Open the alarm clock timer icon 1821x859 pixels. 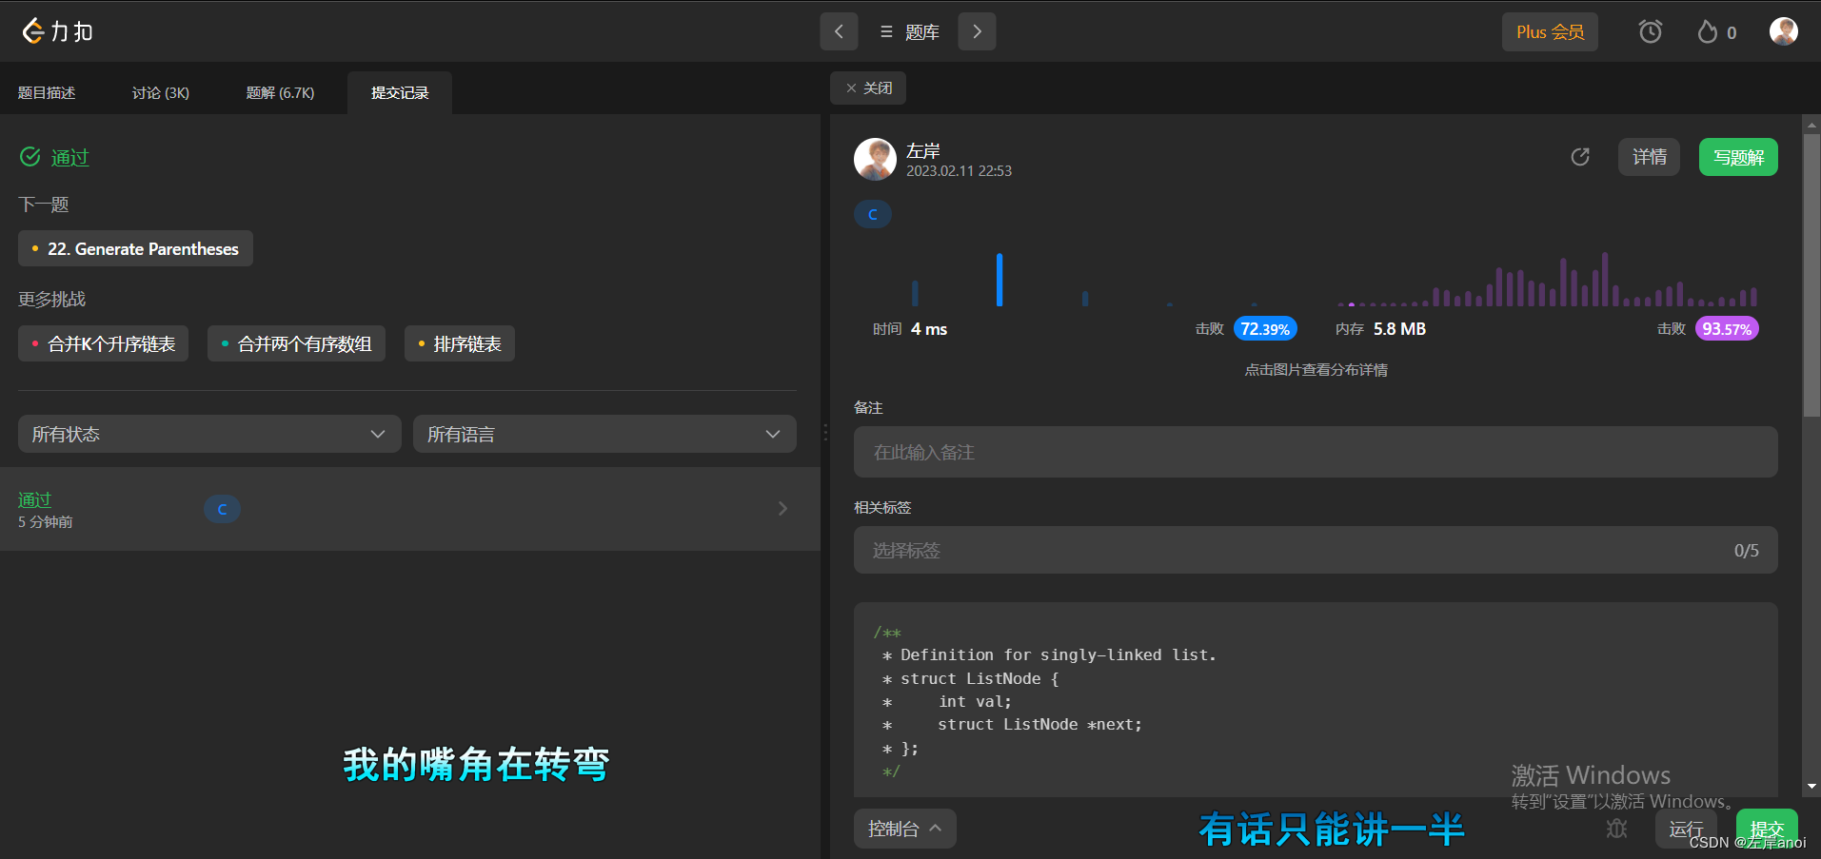(1651, 31)
